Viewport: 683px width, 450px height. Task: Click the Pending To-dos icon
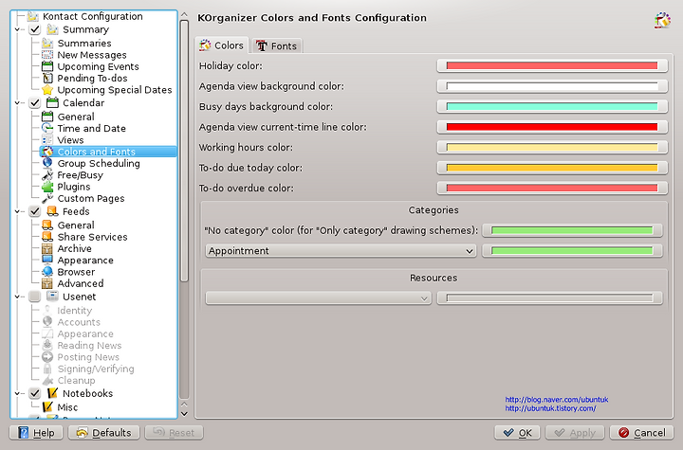(x=47, y=79)
